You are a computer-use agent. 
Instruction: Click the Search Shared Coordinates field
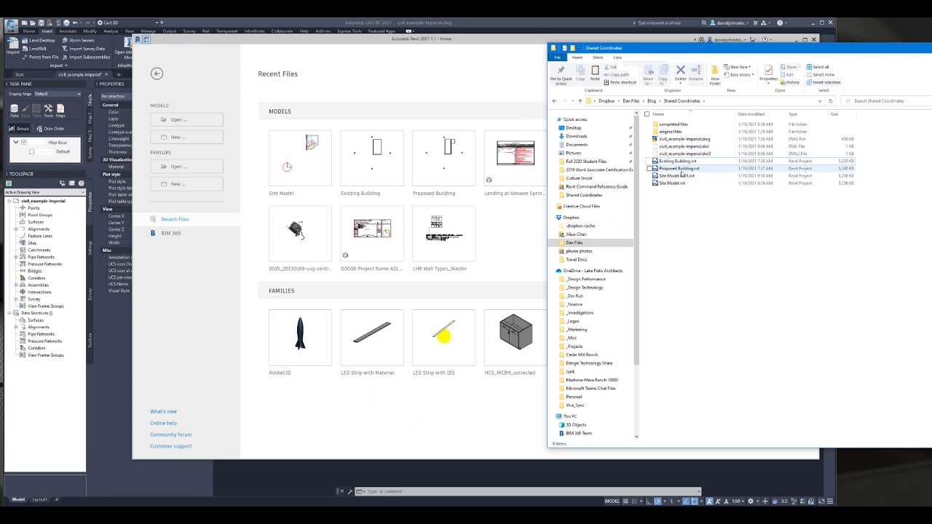(x=887, y=101)
